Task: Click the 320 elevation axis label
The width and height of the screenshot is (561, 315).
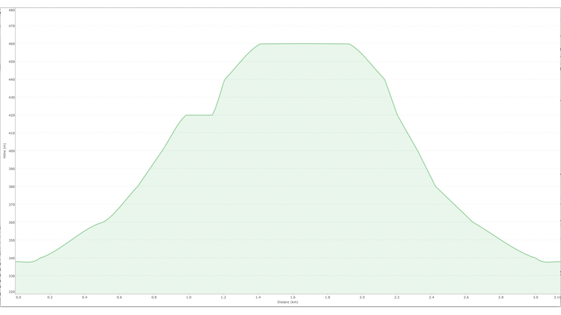Action: [x=11, y=292]
